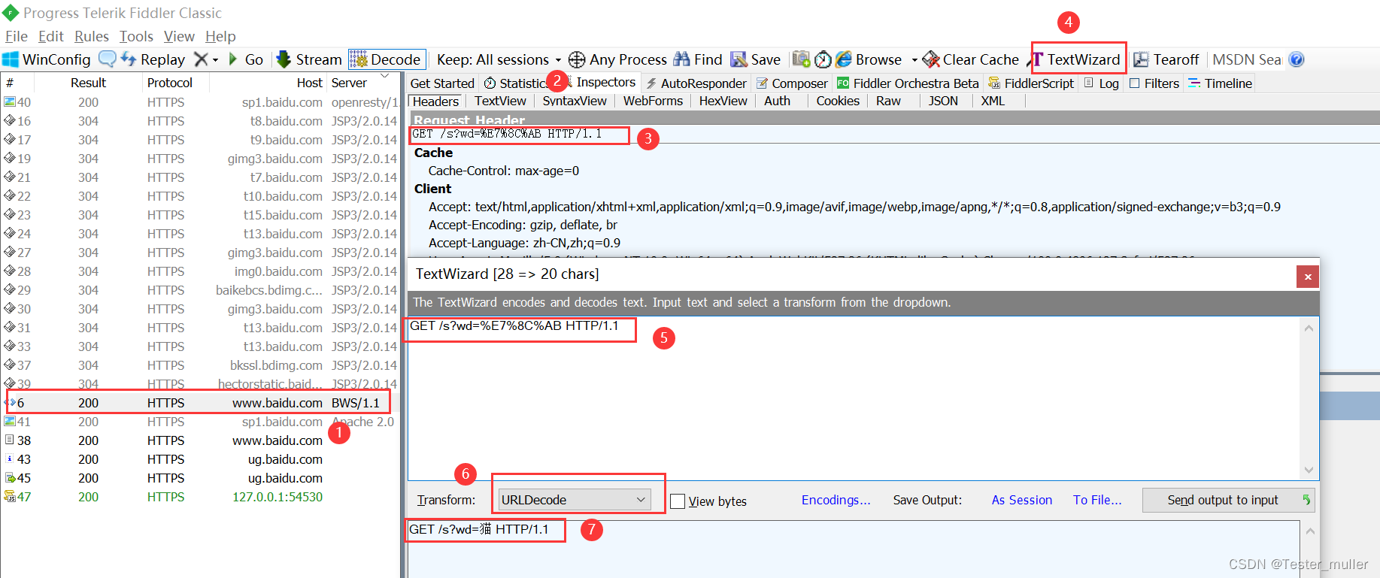Viewport: 1380px width, 578px height.
Task: Click the comment speech bubble icon
Action: [x=108, y=59]
